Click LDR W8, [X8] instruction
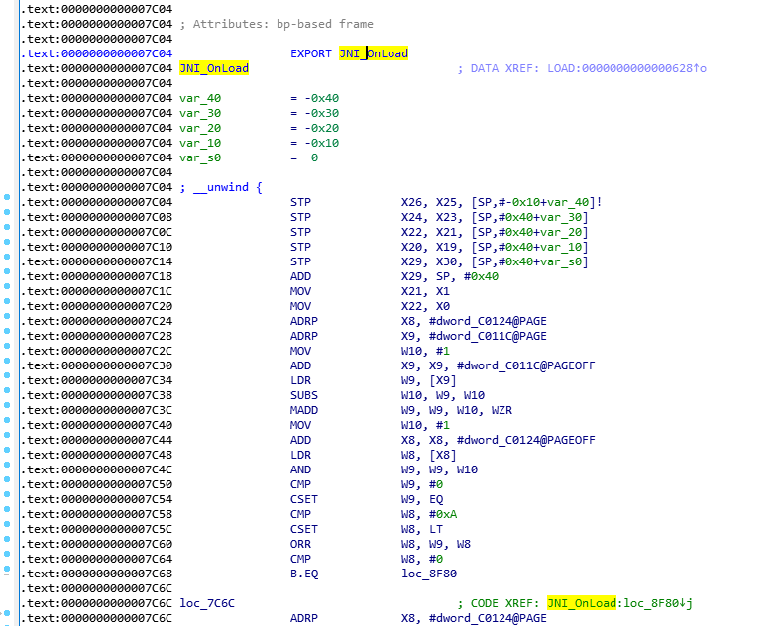The width and height of the screenshot is (780, 626). 373,455
